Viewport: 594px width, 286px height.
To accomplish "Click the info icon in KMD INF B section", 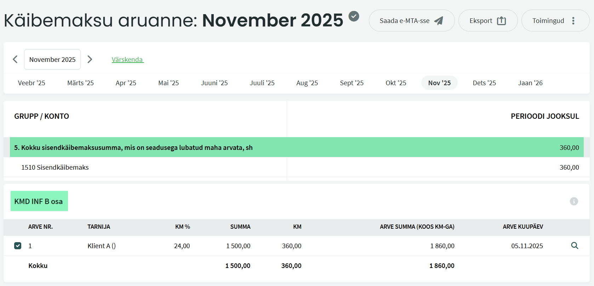I will (574, 201).
